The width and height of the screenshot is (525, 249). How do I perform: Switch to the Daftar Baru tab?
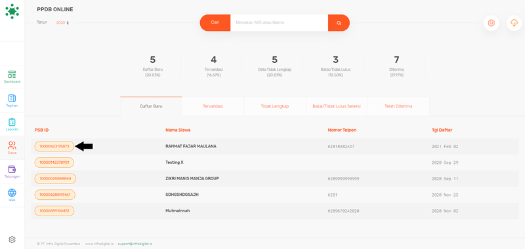tap(151, 106)
